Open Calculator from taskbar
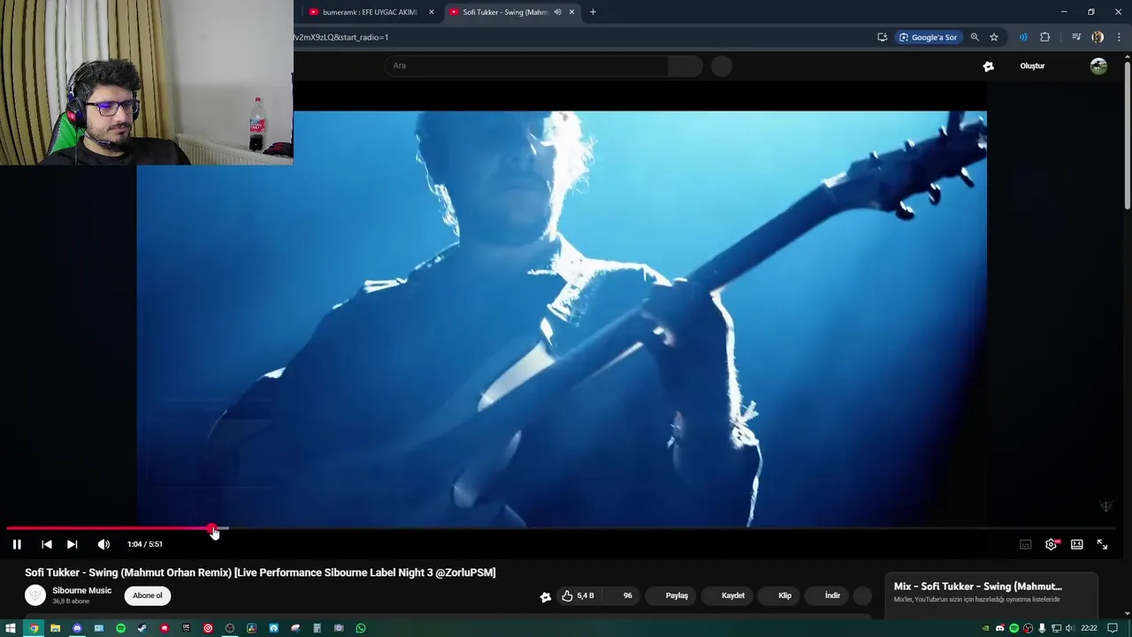 point(317,628)
